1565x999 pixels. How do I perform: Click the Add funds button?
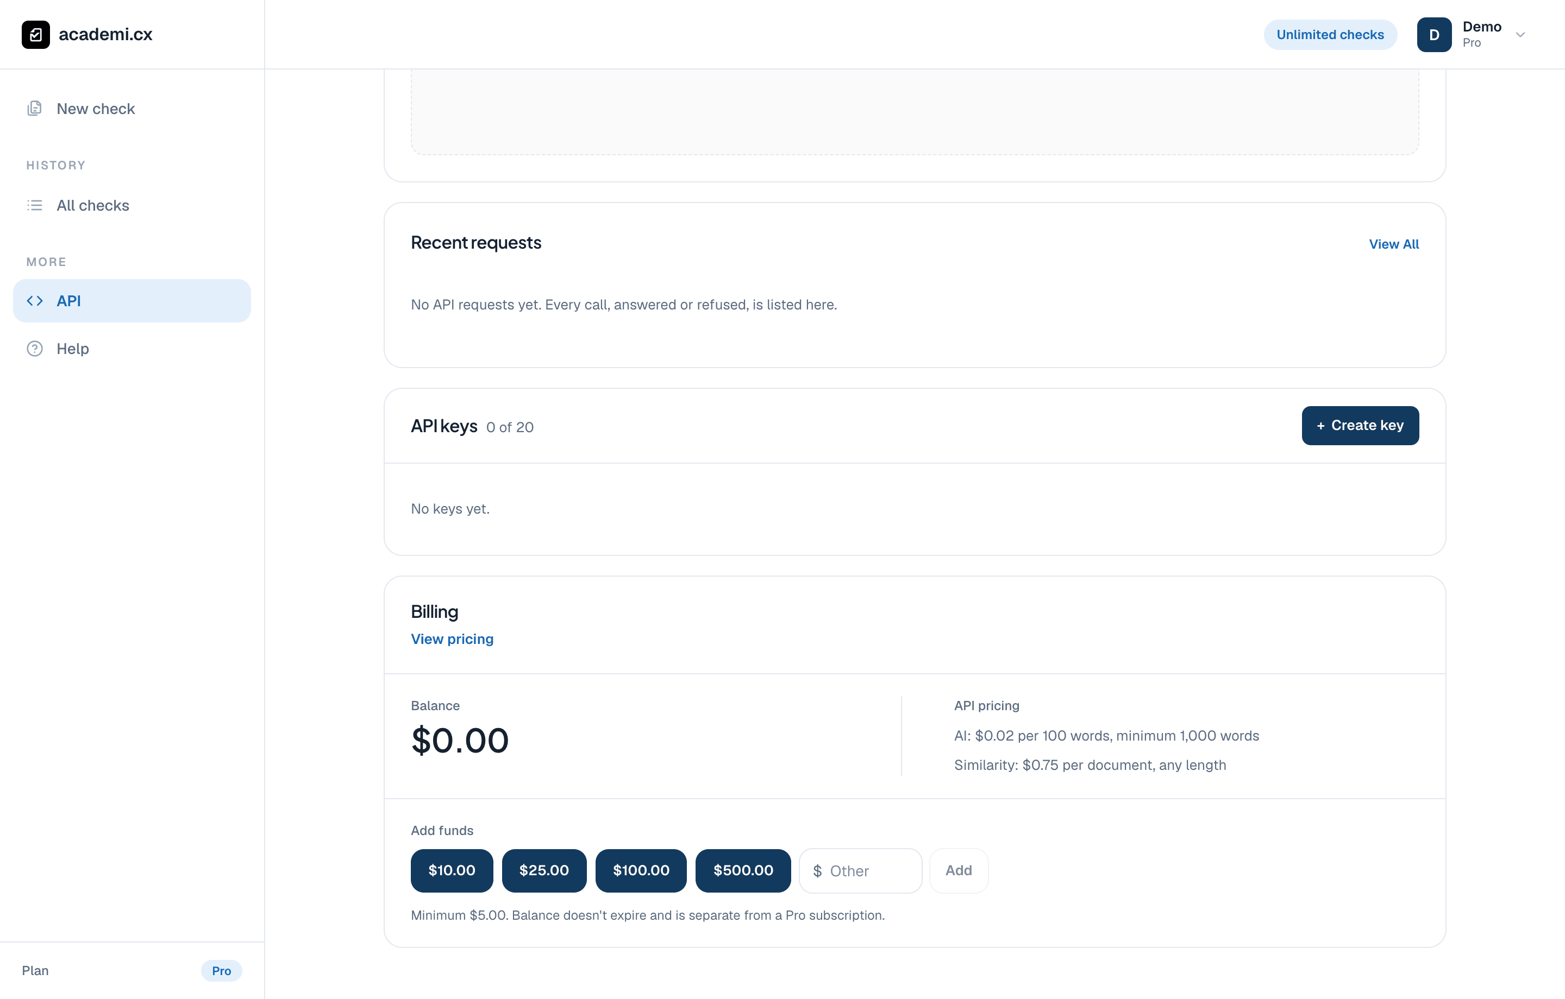click(x=959, y=870)
